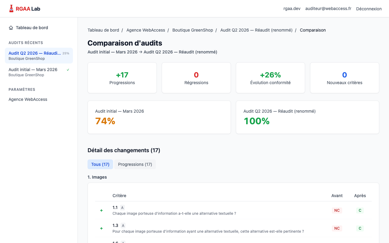Click the +17 Progressions stat card
Viewport: 389px width, 243px height.
122,77
